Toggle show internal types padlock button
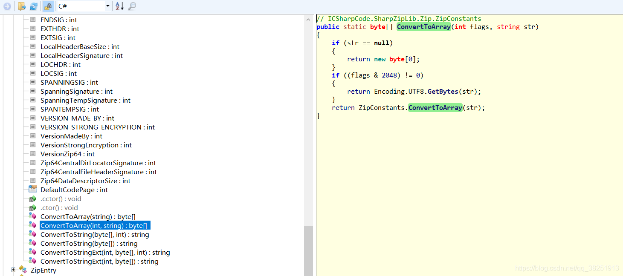This screenshot has width=623, height=276. click(48, 6)
